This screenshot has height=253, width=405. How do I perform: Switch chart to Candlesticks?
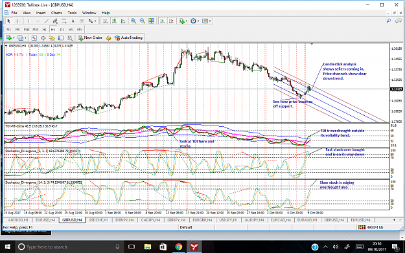tap(114, 21)
